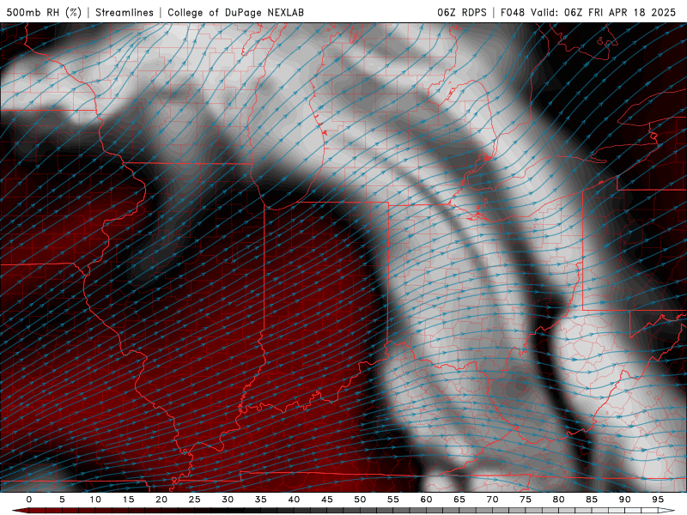Click the dark red low-humidity end of colorbar
This screenshot has width=687, height=515.
point(20,511)
